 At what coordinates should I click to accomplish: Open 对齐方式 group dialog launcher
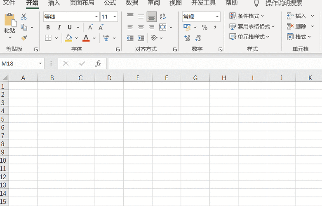point(175,49)
